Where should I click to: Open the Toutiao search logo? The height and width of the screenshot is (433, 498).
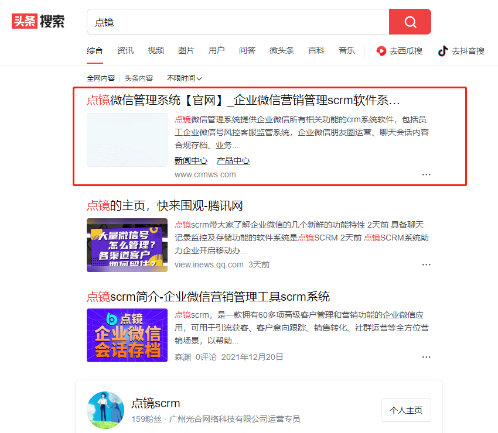38,21
